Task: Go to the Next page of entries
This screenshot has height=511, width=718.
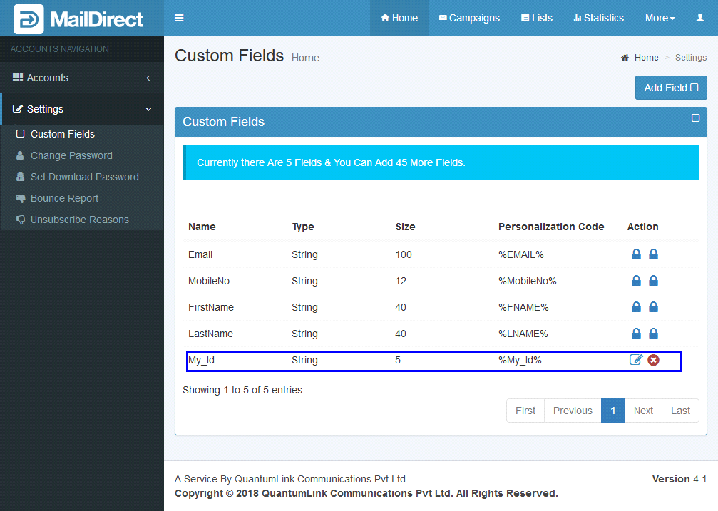Action: coord(643,411)
